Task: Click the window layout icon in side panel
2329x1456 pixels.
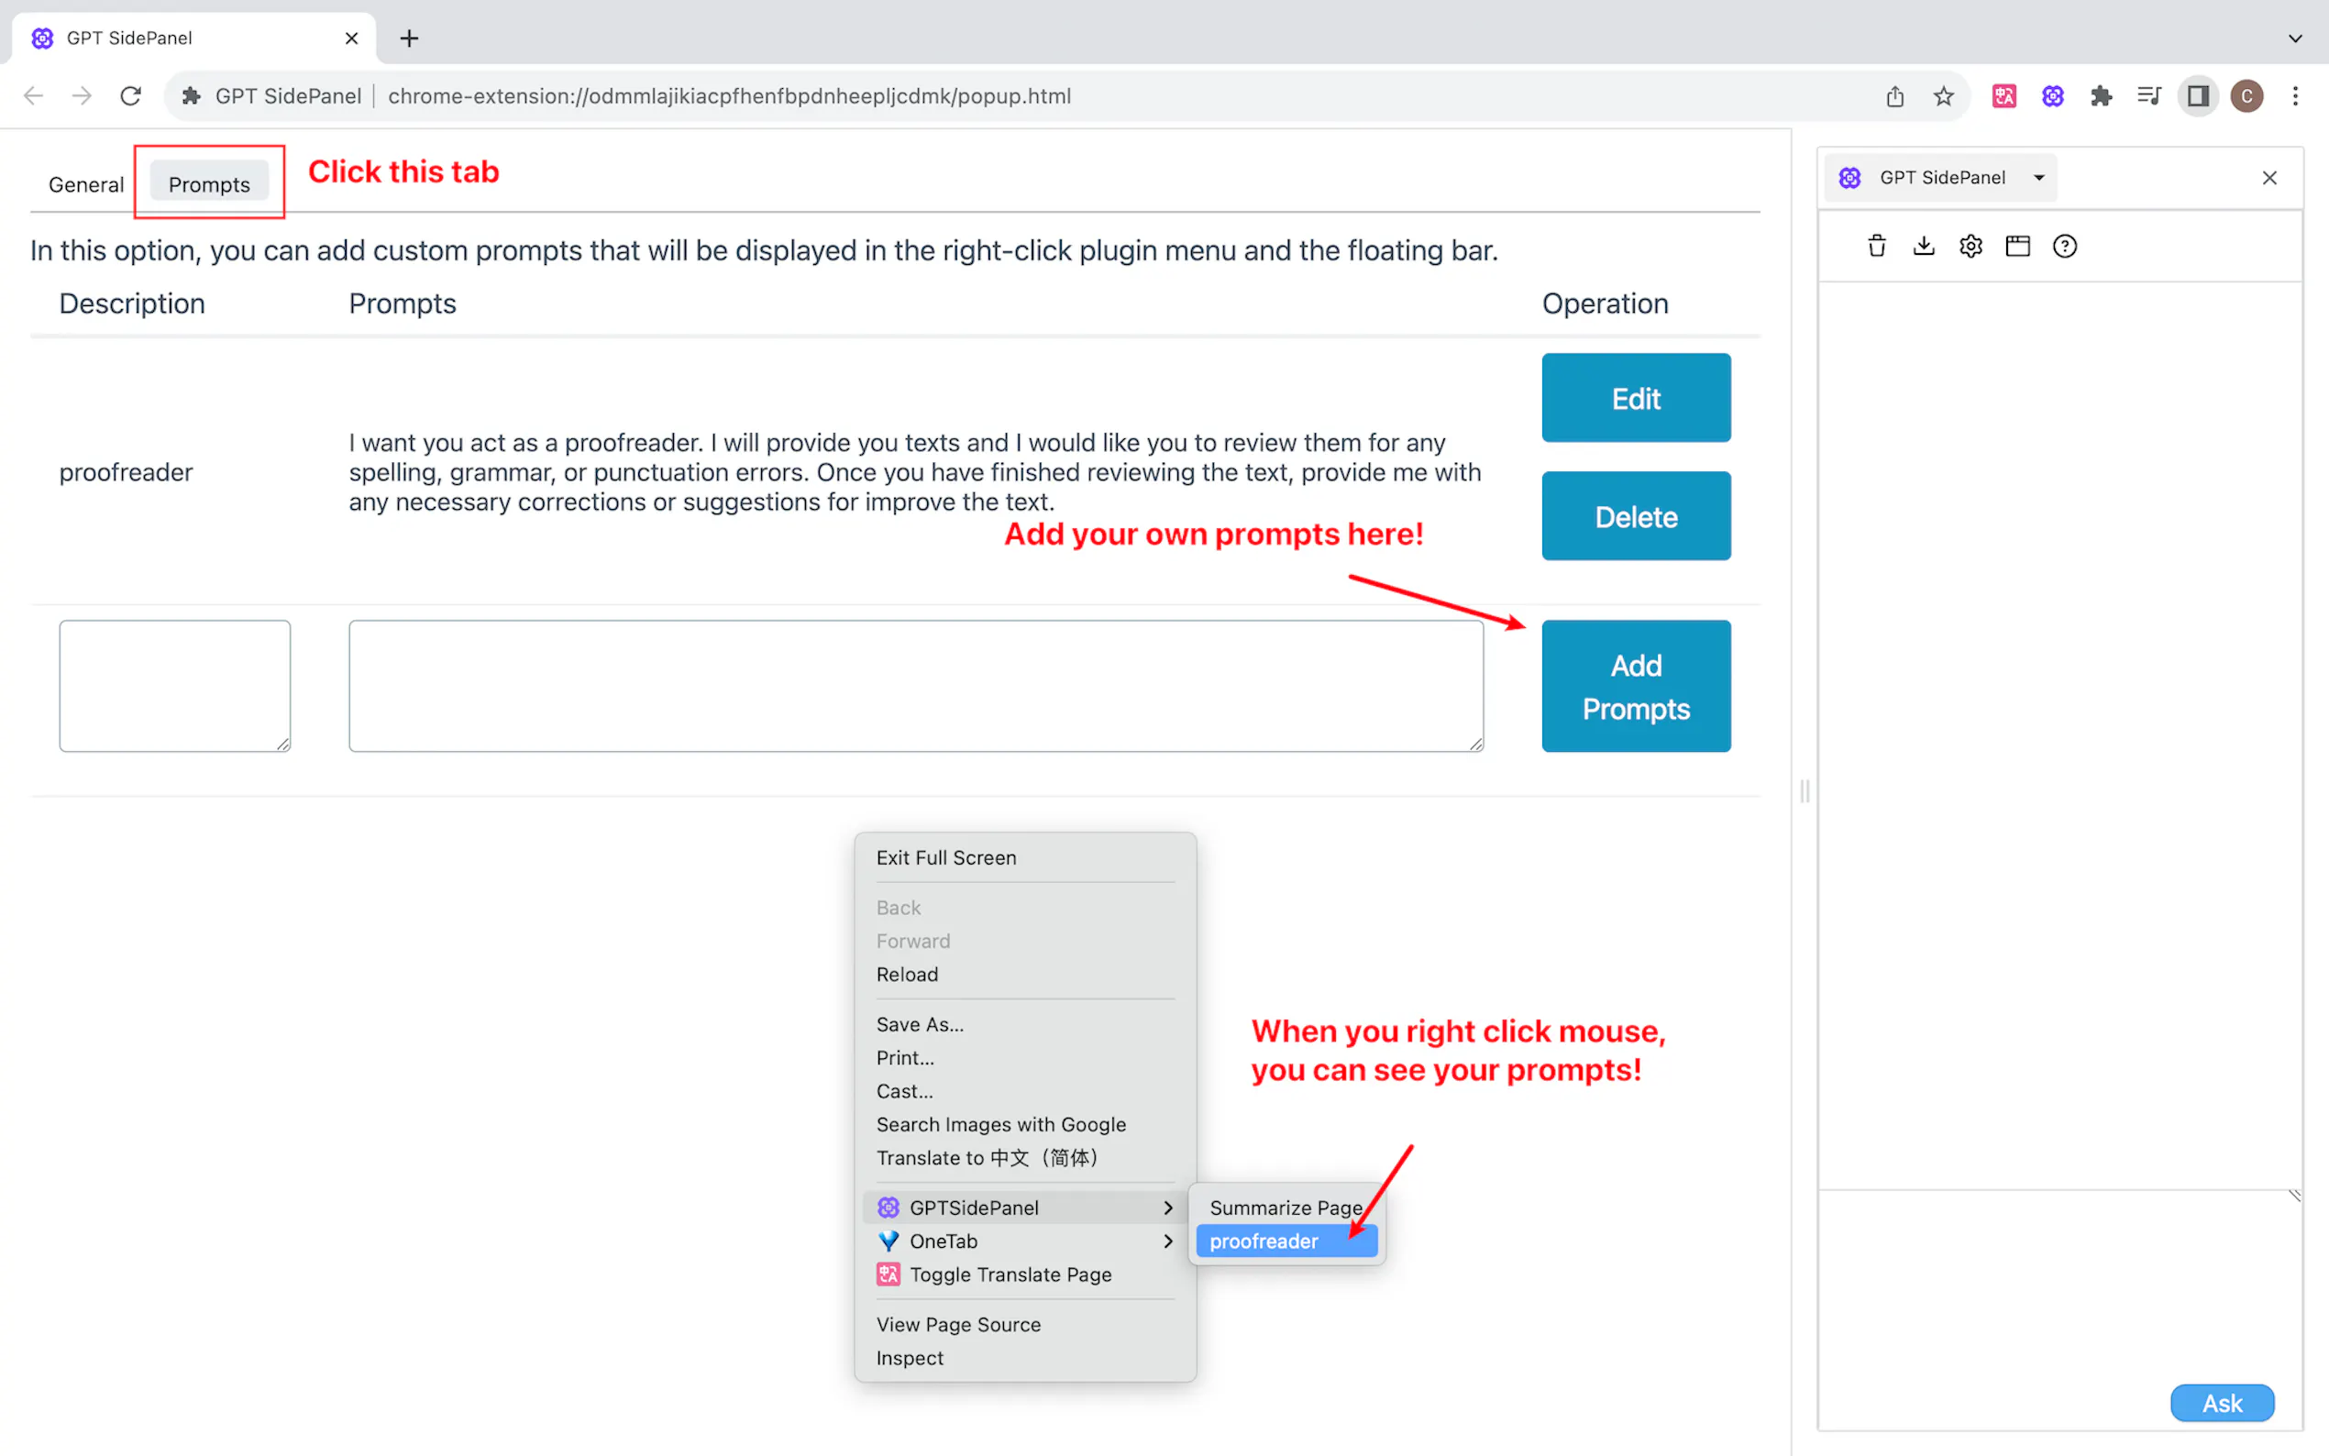Action: [2018, 247]
